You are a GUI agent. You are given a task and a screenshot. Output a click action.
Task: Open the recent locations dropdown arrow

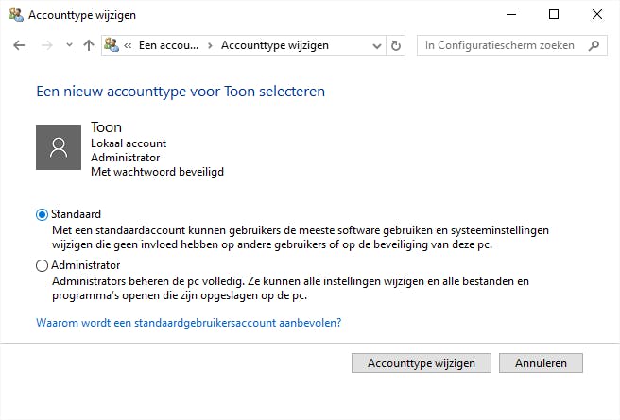click(x=67, y=45)
